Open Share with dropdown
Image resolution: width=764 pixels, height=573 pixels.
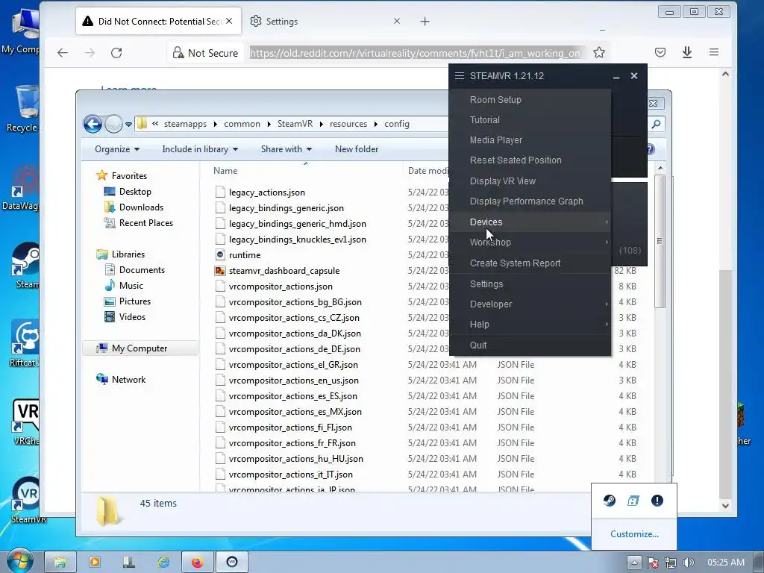point(286,149)
